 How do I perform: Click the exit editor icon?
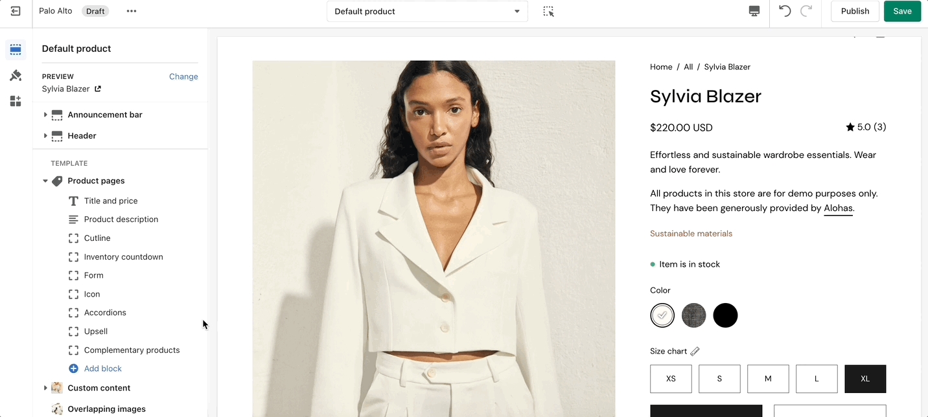click(x=16, y=11)
